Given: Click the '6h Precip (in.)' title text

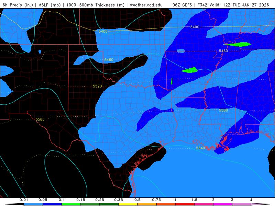Looking at the screenshot, I should [x=18, y=5].
